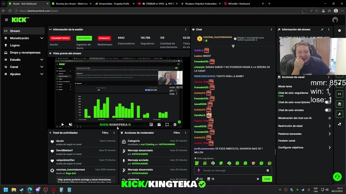346x194 pixels.
Task: Click the purple microphone icon in message box
Action: pos(199,171)
